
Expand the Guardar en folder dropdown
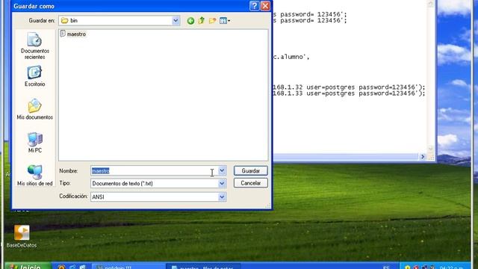[x=176, y=20]
